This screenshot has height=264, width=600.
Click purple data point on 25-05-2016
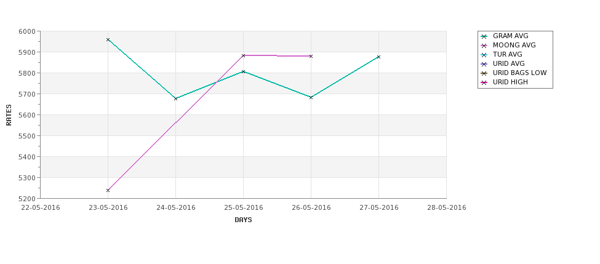tap(243, 55)
